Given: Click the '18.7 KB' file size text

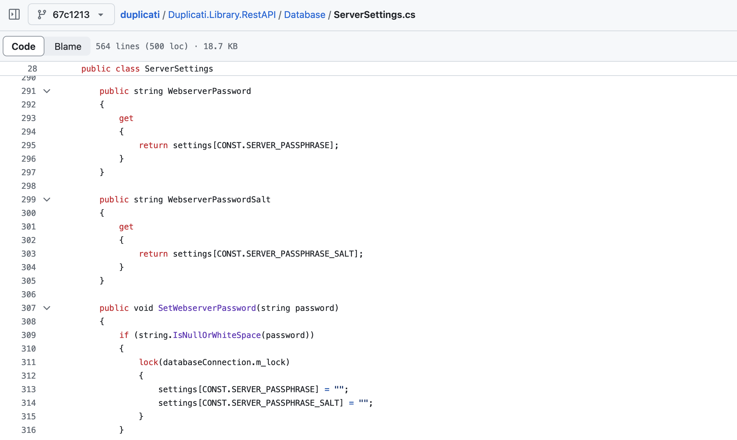Looking at the screenshot, I should tap(220, 46).
